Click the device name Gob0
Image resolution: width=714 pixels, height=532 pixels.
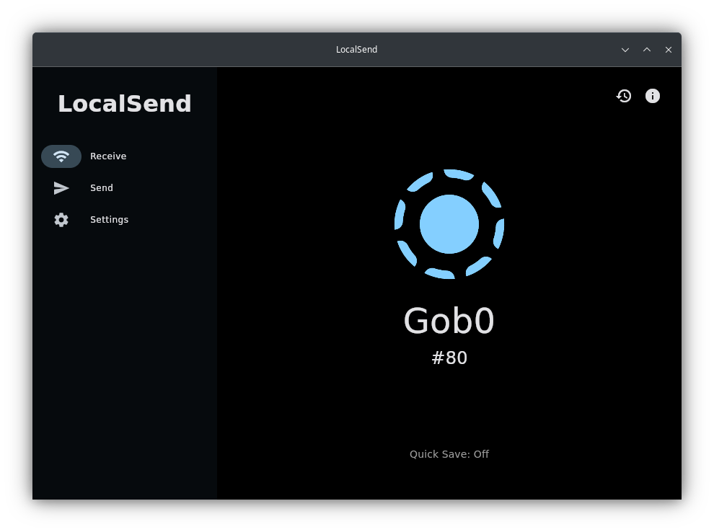(449, 321)
